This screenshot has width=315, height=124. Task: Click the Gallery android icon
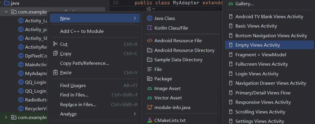(x=231, y=4)
